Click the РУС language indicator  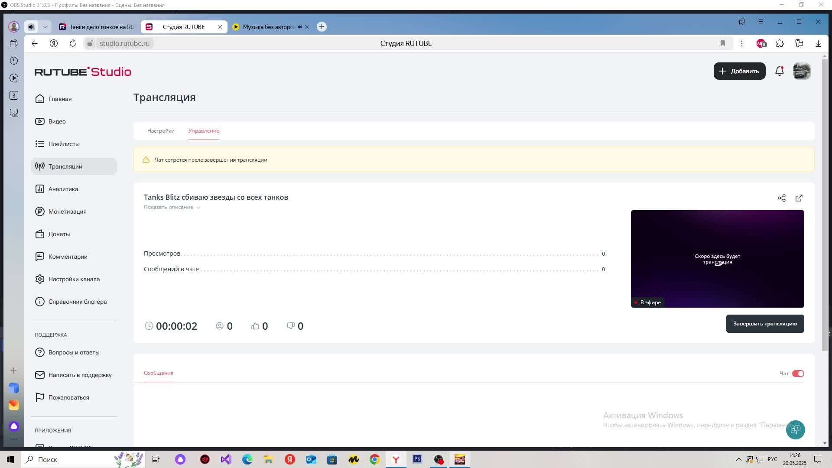coord(772,459)
